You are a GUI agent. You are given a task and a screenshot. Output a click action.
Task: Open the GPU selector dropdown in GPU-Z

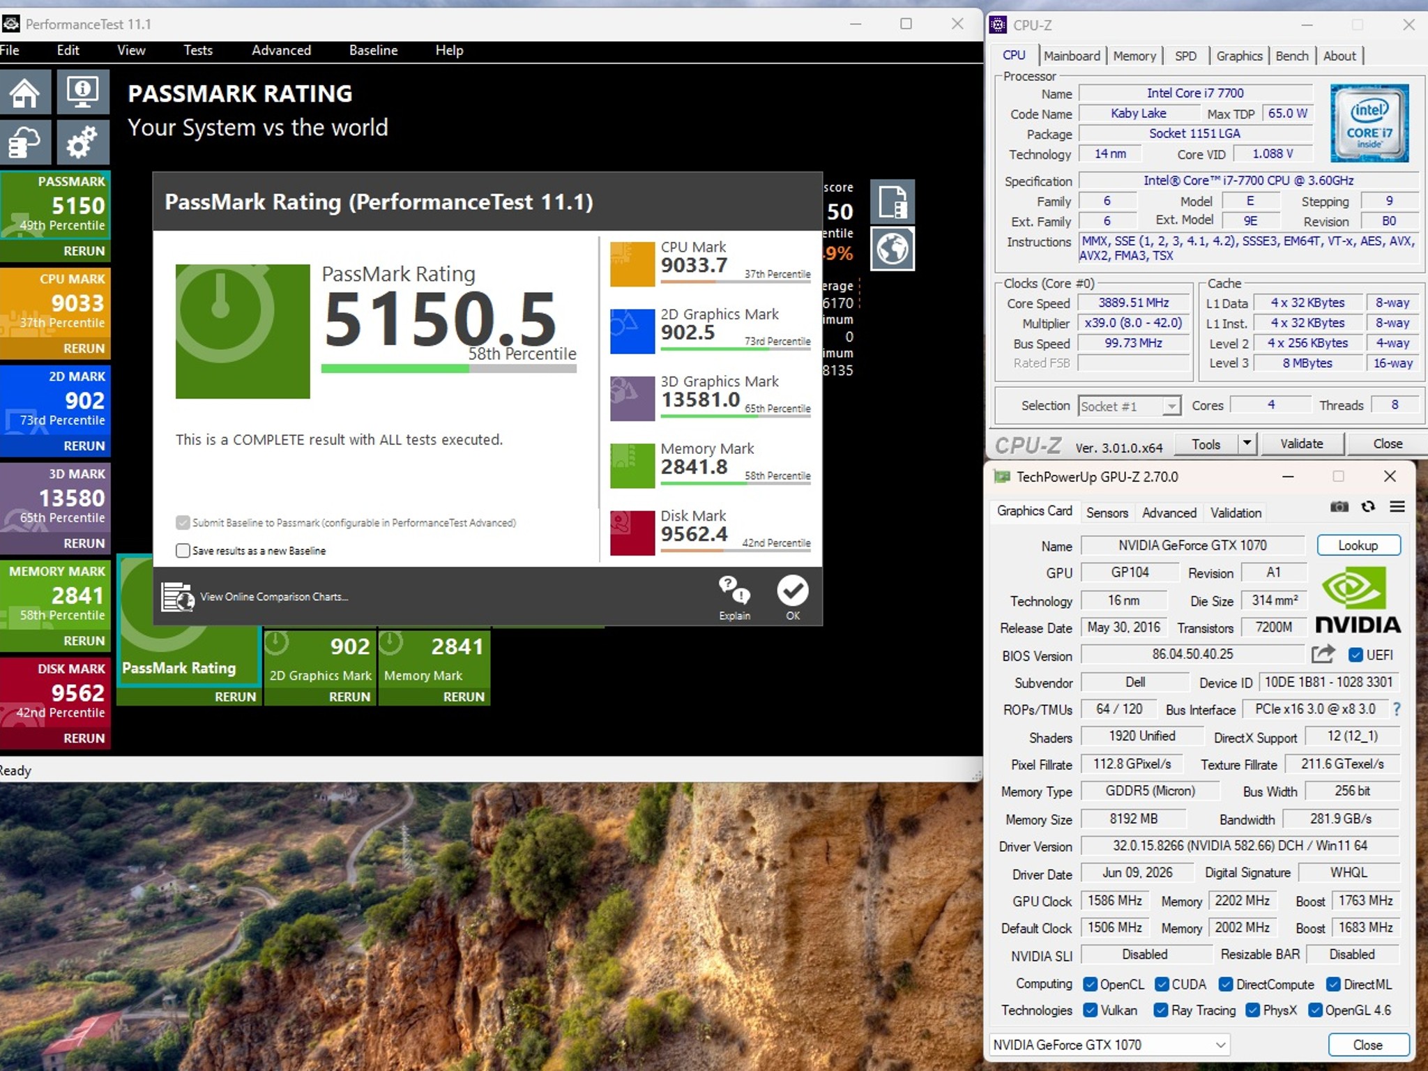point(1109,1045)
